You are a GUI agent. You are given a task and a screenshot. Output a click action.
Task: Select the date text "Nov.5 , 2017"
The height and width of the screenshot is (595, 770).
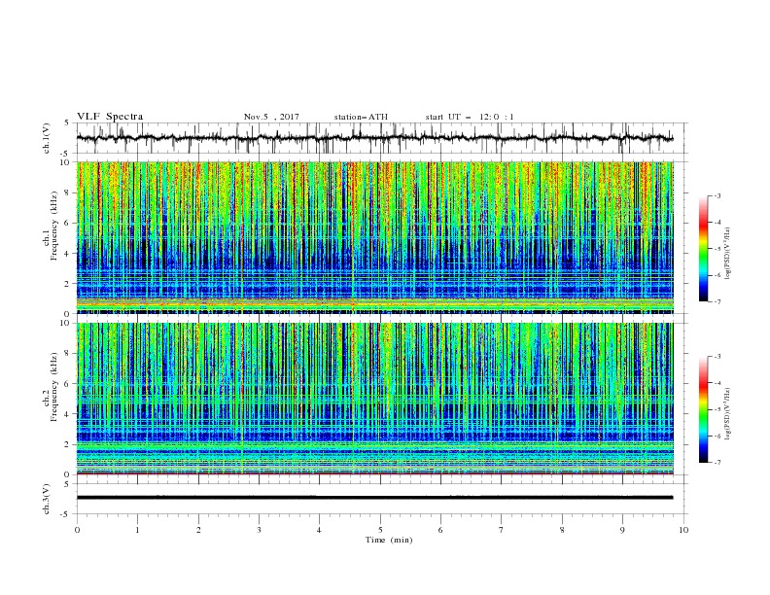tap(271, 117)
